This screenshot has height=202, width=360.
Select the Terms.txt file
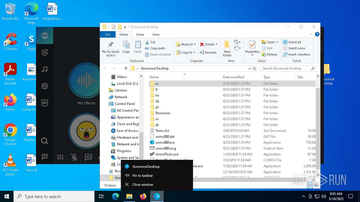(x=162, y=131)
